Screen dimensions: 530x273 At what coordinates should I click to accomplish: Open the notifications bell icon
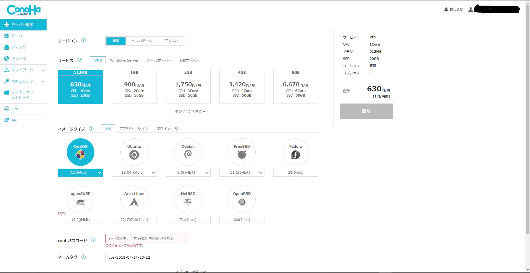click(446, 9)
